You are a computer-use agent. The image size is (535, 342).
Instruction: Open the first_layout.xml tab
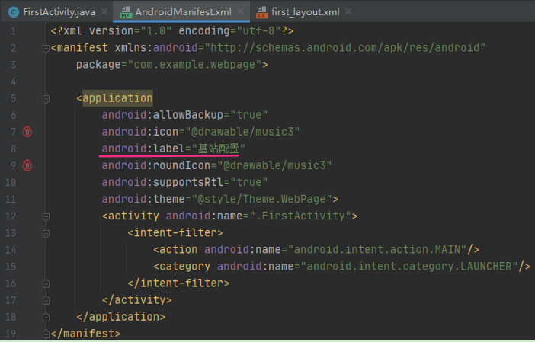click(x=306, y=12)
